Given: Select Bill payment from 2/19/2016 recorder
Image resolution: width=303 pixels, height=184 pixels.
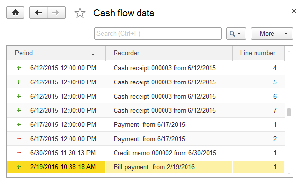Looking at the screenshot, I should point(154,167).
